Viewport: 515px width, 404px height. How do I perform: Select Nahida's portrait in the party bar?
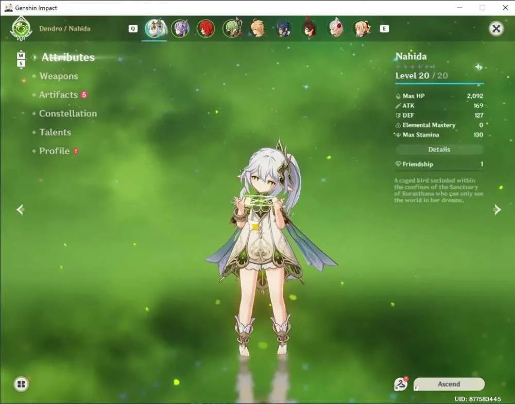click(155, 28)
